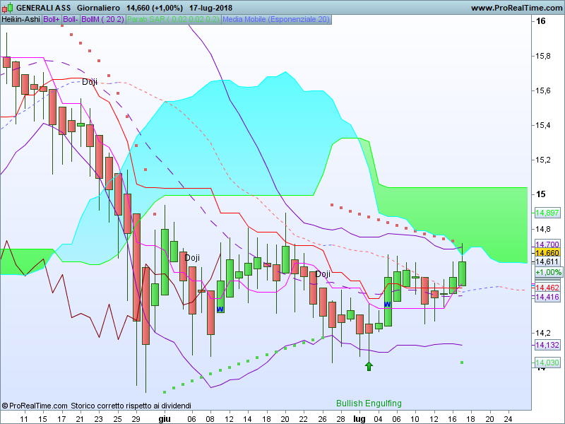Click the 16 price axis label
This screenshot has height=424, width=565.
(x=540, y=21)
